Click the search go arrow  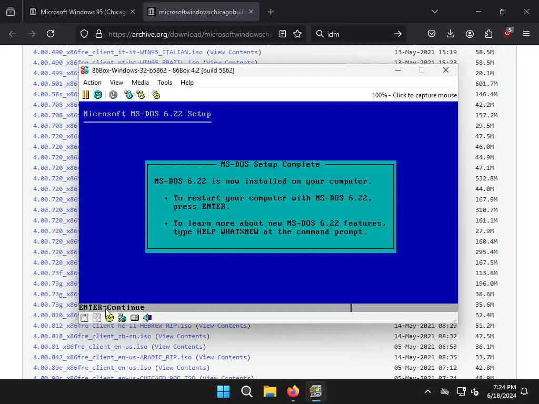pyautogui.click(x=398, y=34)
